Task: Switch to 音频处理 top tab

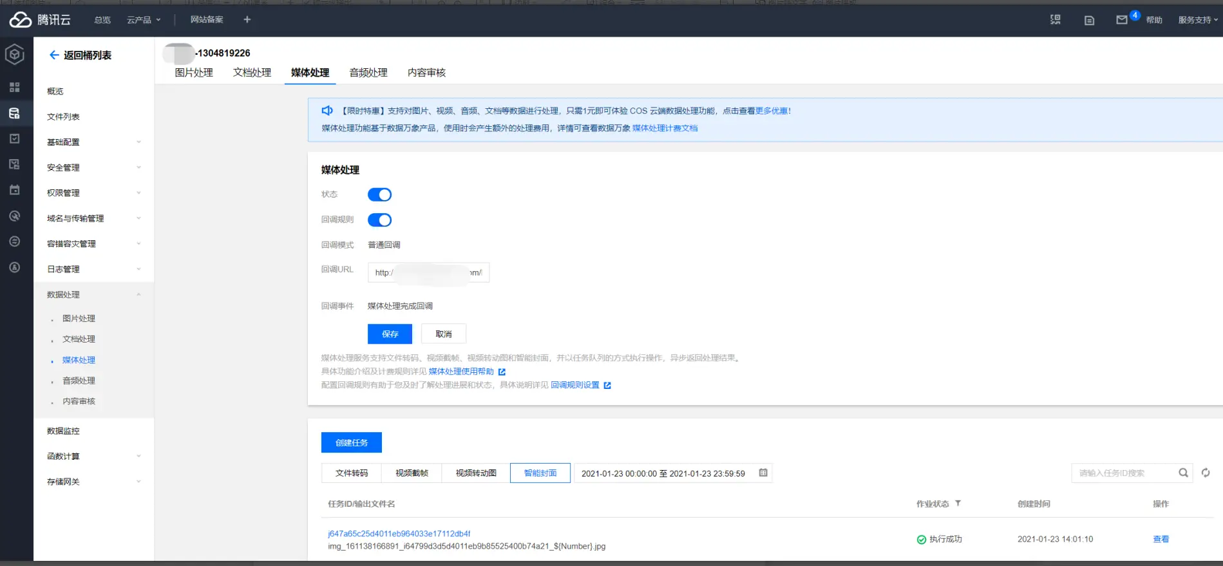Action: 368,73
